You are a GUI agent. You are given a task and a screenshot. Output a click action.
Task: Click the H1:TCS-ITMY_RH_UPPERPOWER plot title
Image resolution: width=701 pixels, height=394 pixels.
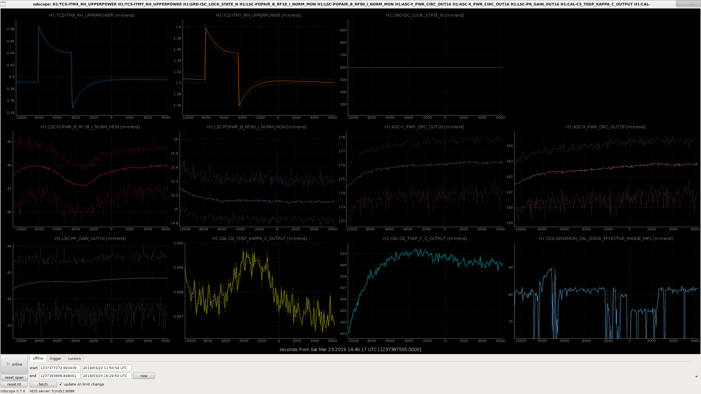click(258, 15)
